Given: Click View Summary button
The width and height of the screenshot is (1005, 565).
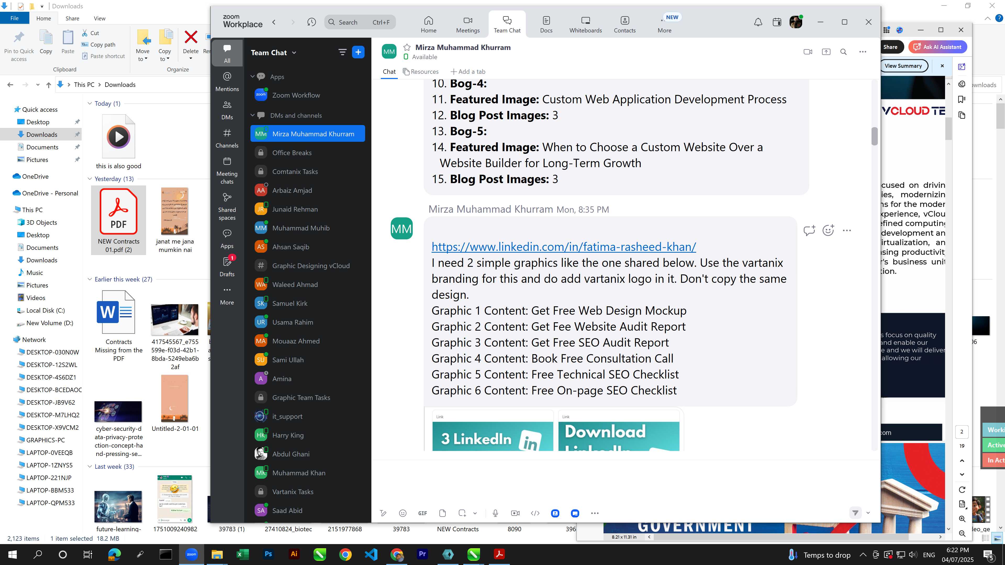Looking at the screenshot, I should click(x=903, y=66).
